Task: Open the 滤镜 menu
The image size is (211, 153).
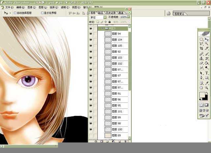Action: (65, 7)
